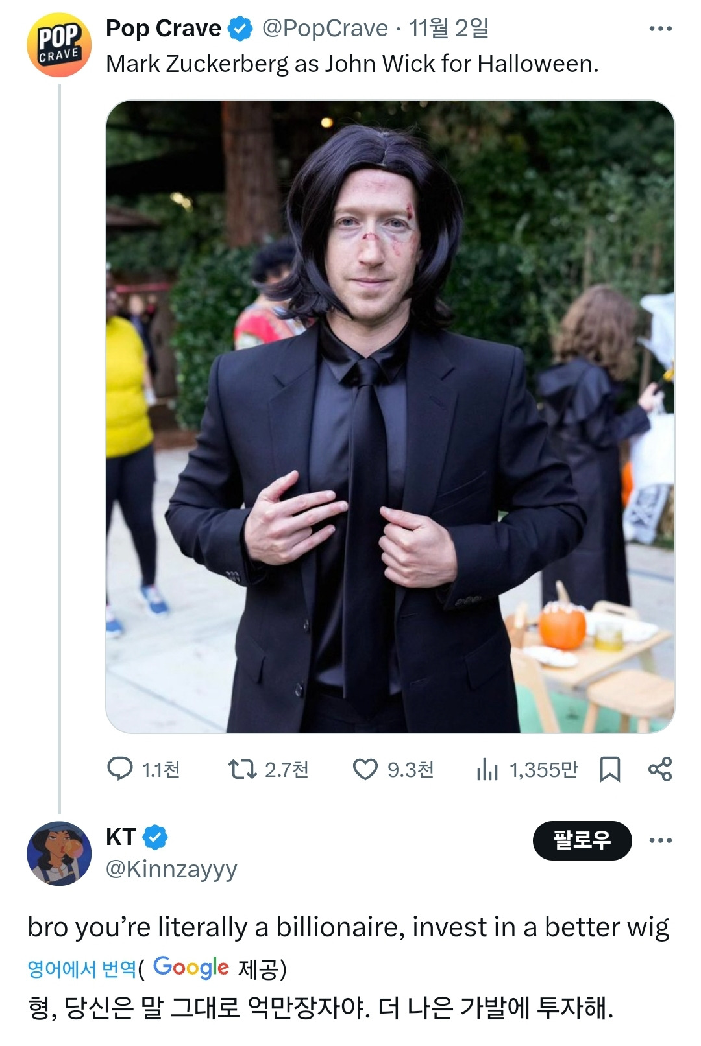Click the Pop Crave display name

163,29
